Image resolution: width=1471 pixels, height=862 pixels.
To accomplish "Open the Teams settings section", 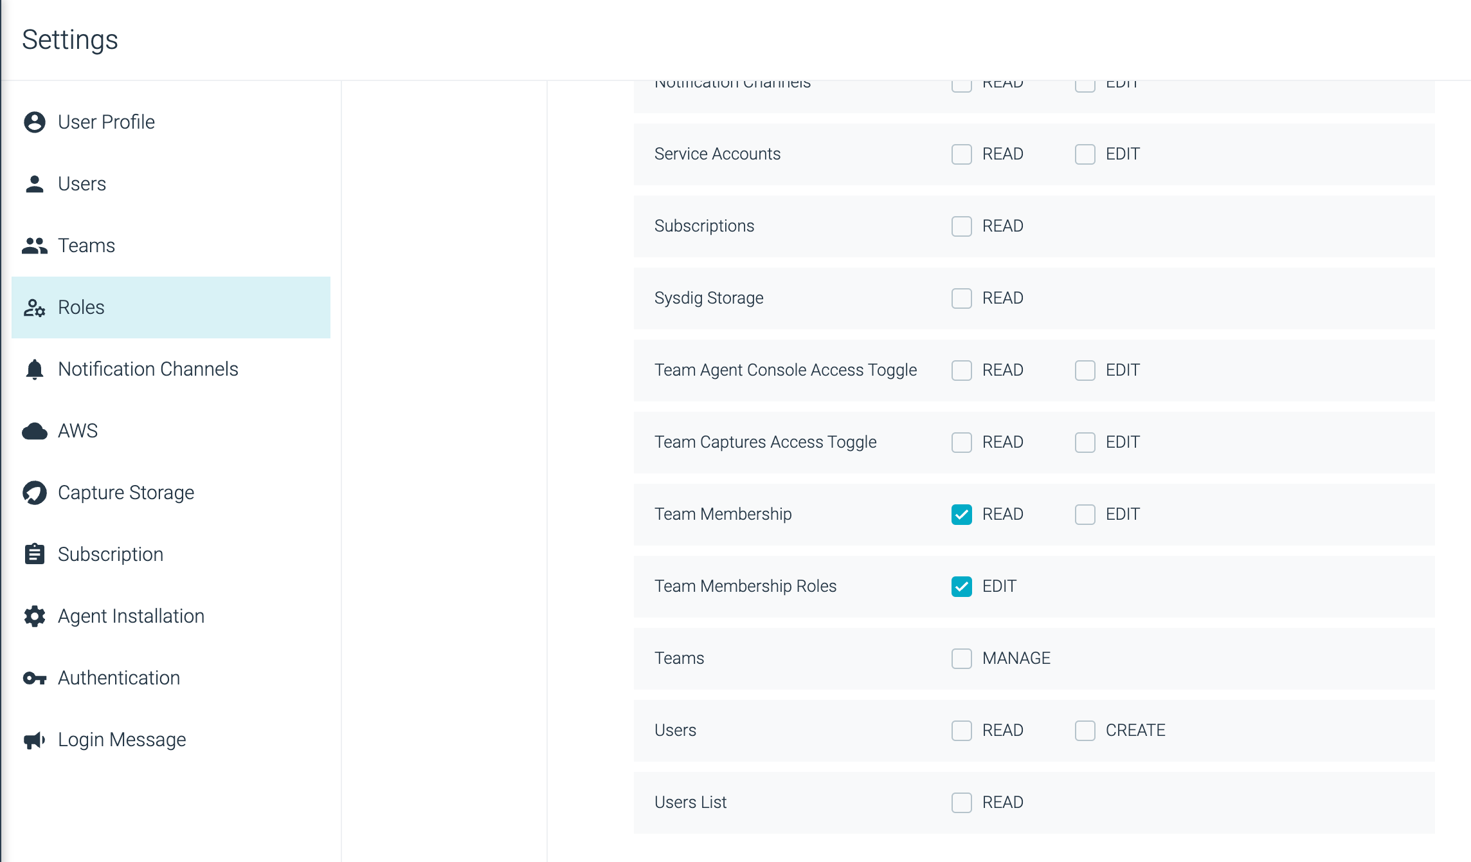I will [171, 246].
